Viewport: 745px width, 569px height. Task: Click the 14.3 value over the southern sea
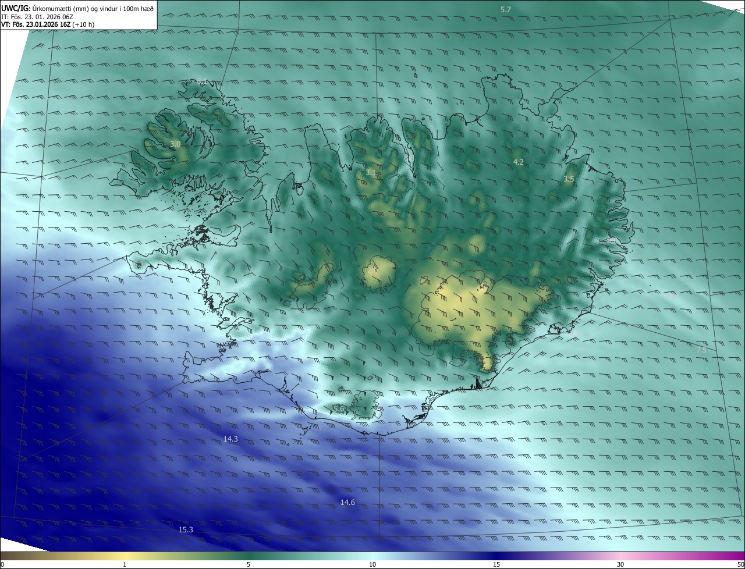tap(230, 439)
